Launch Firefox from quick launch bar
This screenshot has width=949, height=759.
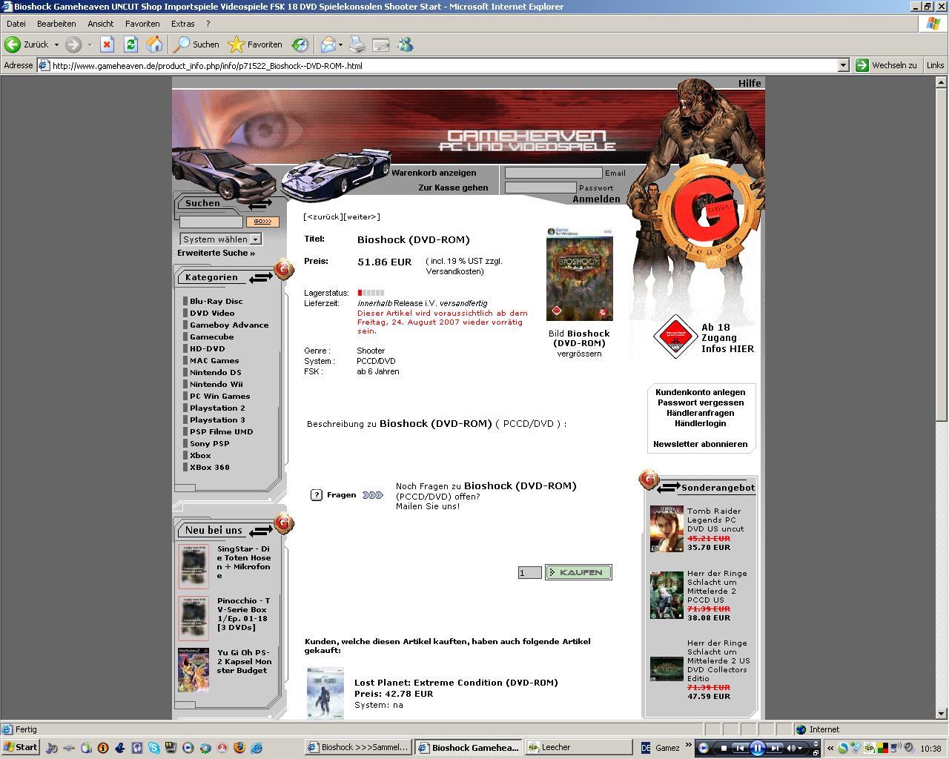[x=239, y=747]
